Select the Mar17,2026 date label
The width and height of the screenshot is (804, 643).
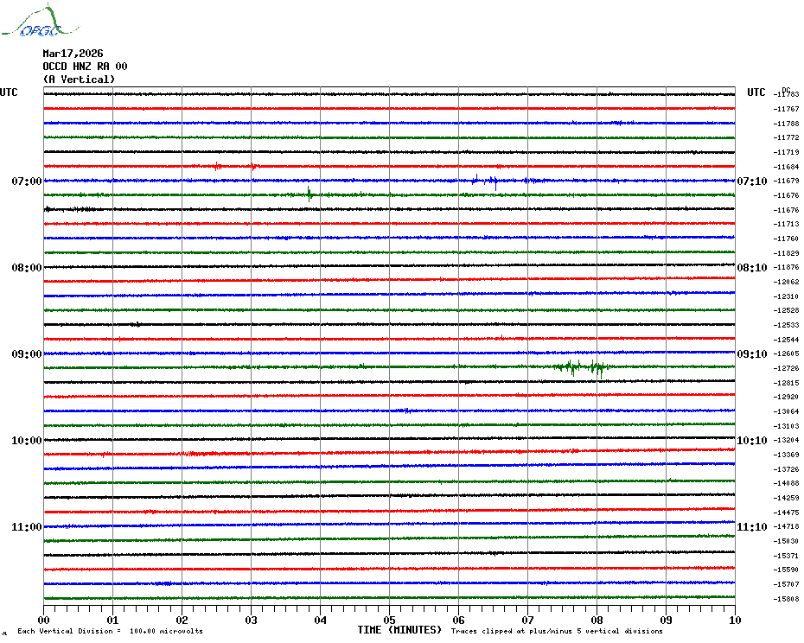73,54
